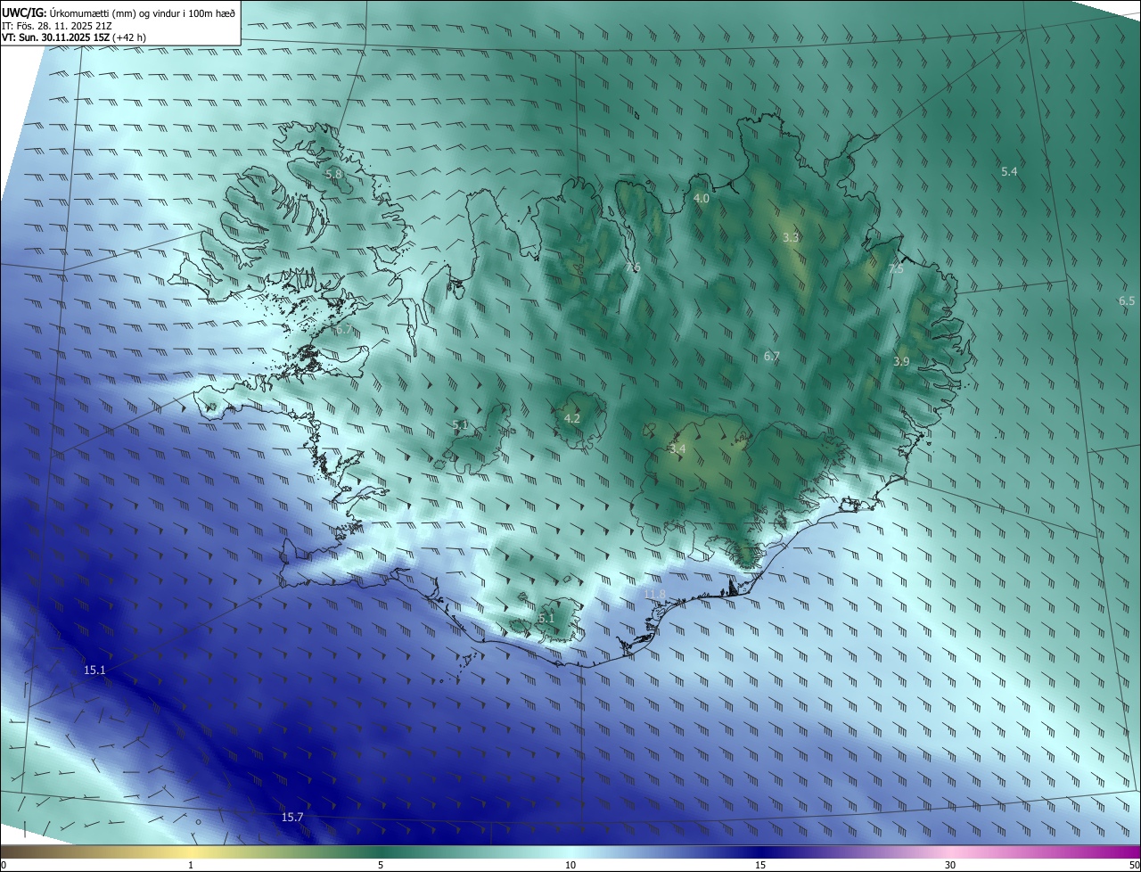Screen dimensions: 1141x872
Task: Select the 6.5 value at the eastern edge
Action: click(x=1127, y=300)
